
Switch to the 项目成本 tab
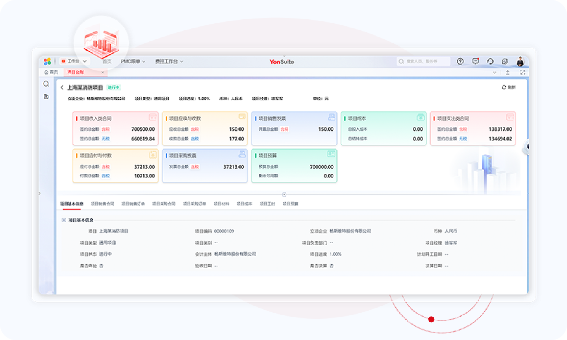click(x=244, y=204)
